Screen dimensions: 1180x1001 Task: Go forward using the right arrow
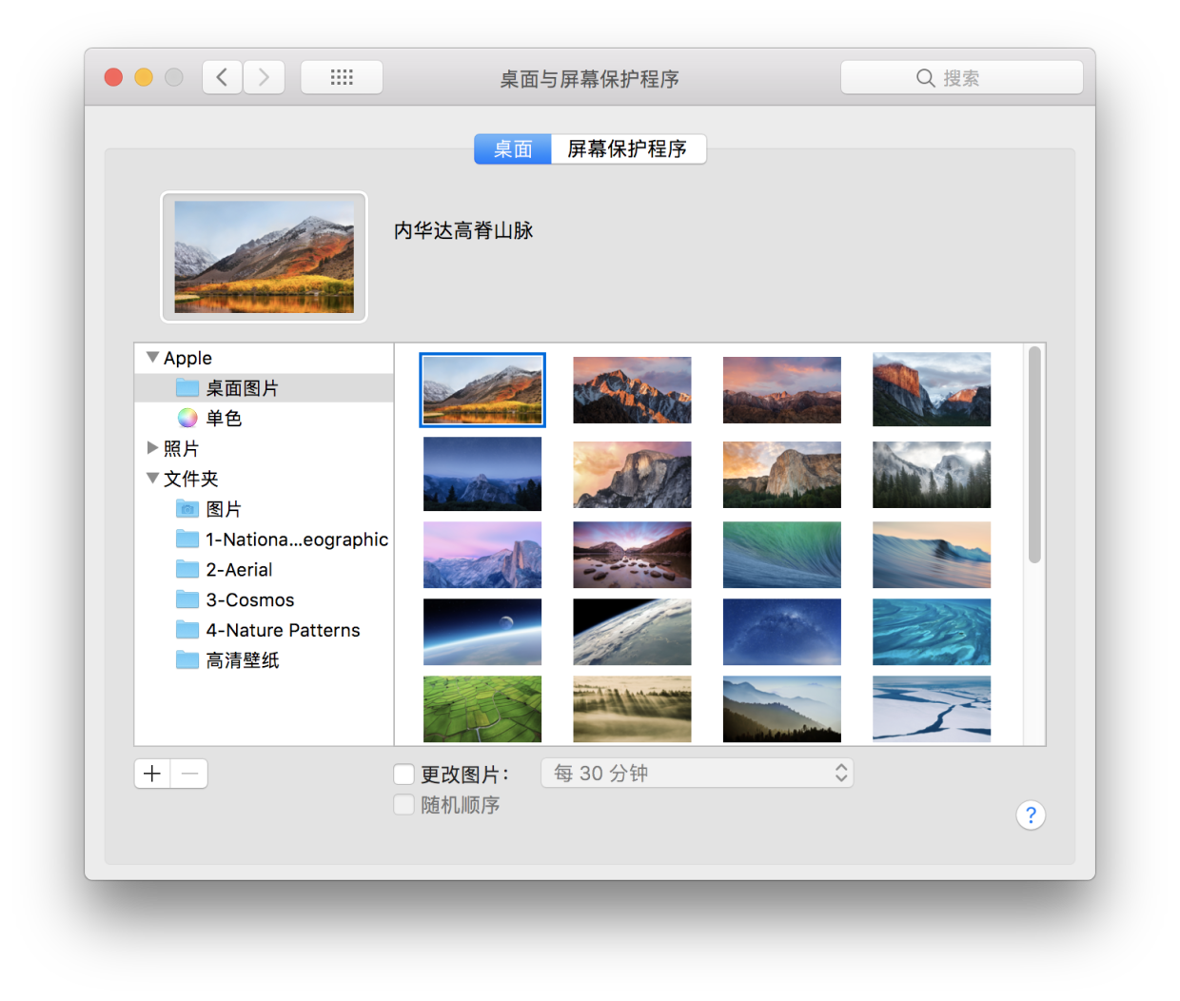point(265,78)
